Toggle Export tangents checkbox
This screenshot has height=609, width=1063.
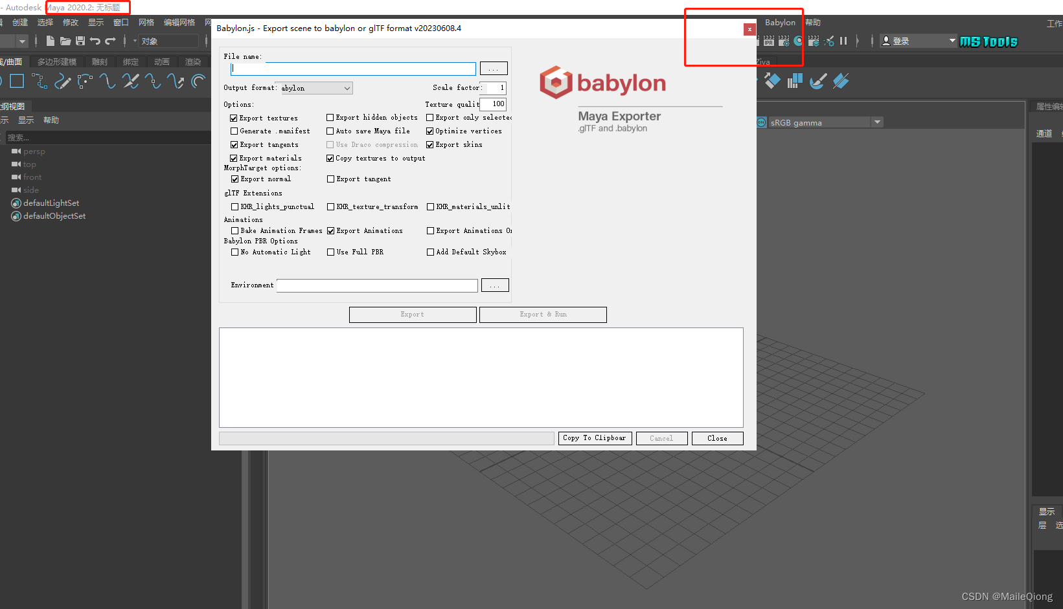(234, 145)
